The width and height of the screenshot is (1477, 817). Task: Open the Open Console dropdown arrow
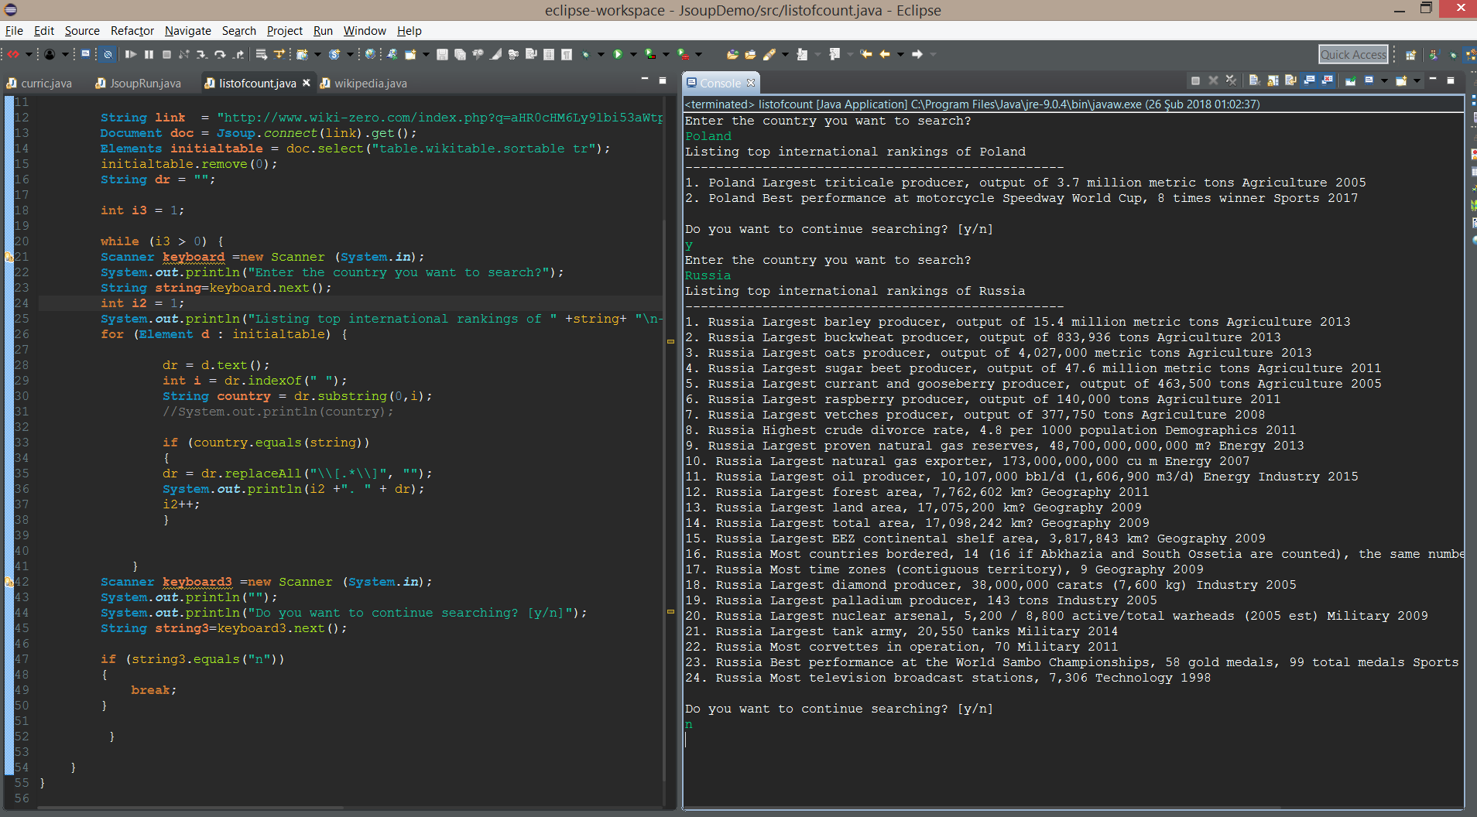click(x=1417, y=80)
